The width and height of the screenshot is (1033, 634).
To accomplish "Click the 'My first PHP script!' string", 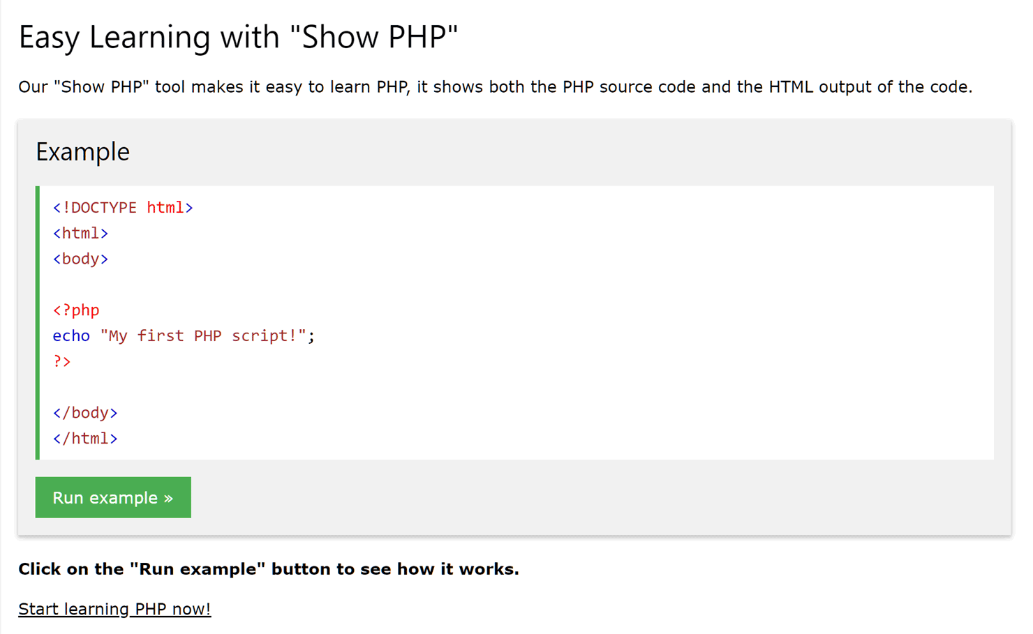I will (203, 335).
